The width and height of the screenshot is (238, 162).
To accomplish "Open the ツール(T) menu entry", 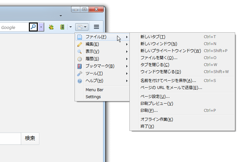I will coord(102,73).
